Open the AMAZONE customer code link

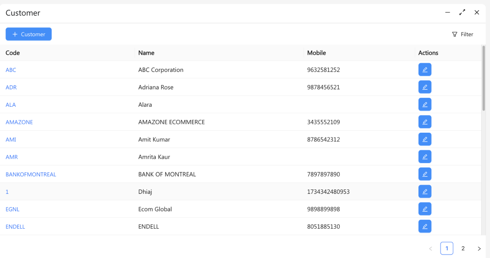(x=19, y=122)
